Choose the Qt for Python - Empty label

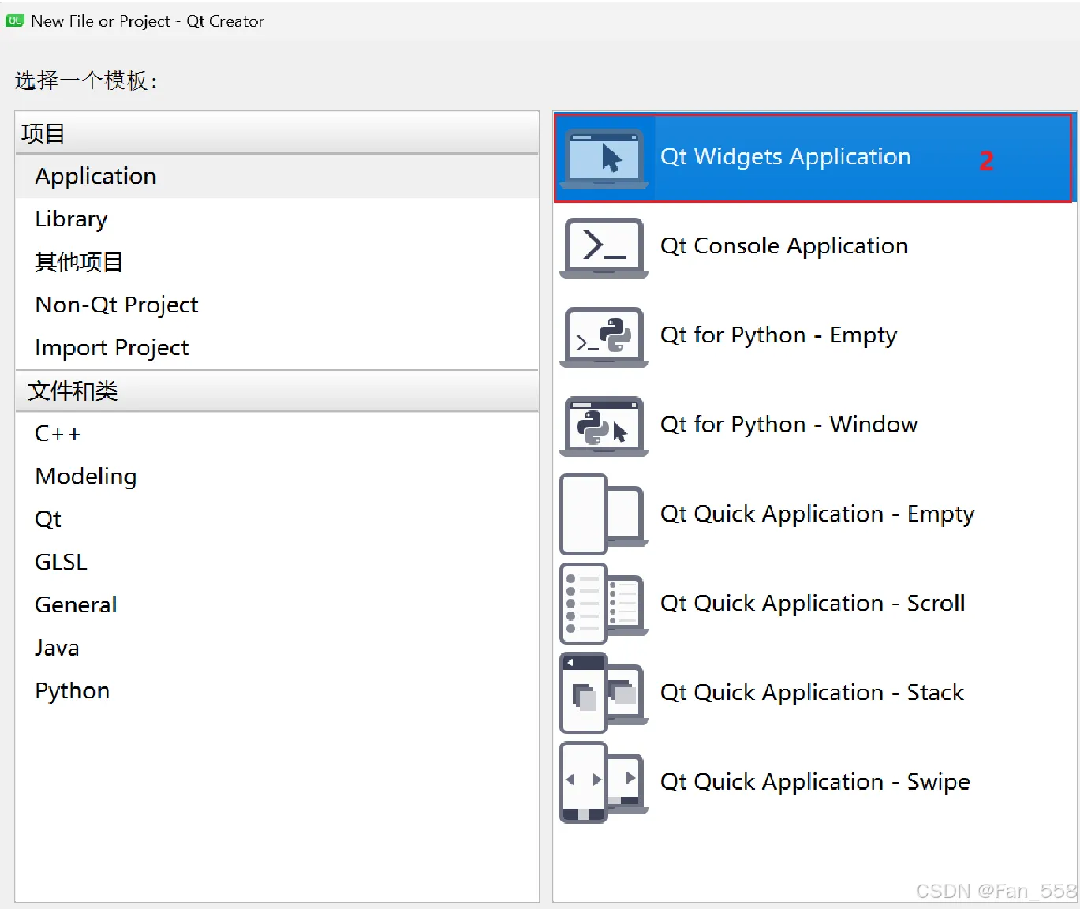[x=779, y=335]
